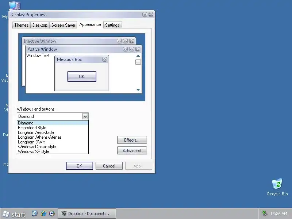The height and width of the screenshot is (219, 292).
Task: Click the first quick launch icon
Action: coord(35,213)
